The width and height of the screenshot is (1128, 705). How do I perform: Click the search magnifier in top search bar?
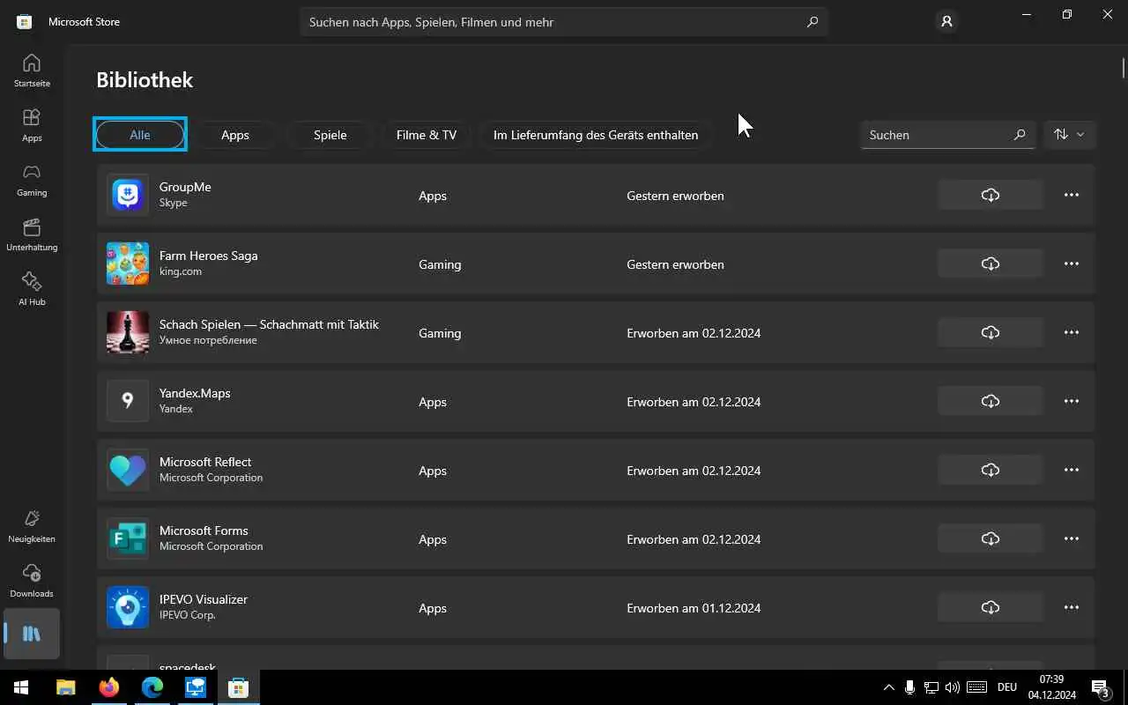pyautogui.click(x=813, y=22)
